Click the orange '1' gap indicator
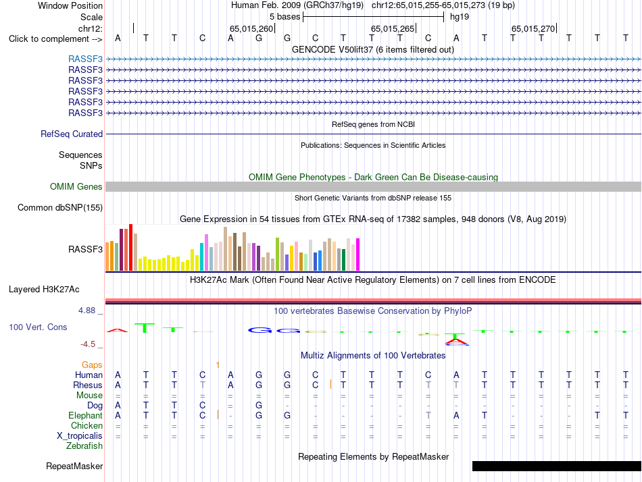642x482 pixels. click(218, 365)
